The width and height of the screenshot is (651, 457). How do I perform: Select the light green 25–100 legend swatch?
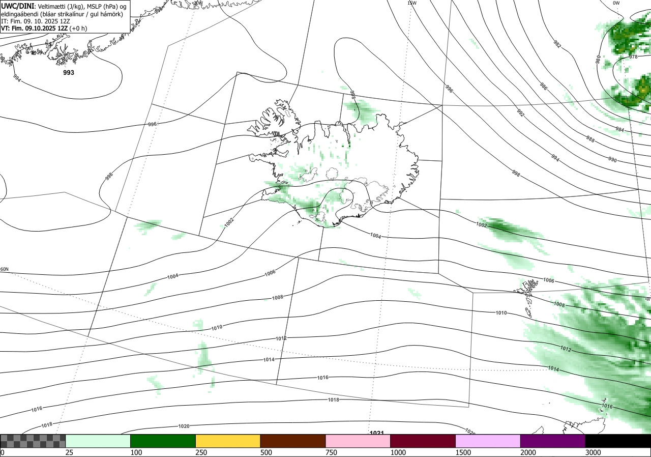click(x=98, y=441)
